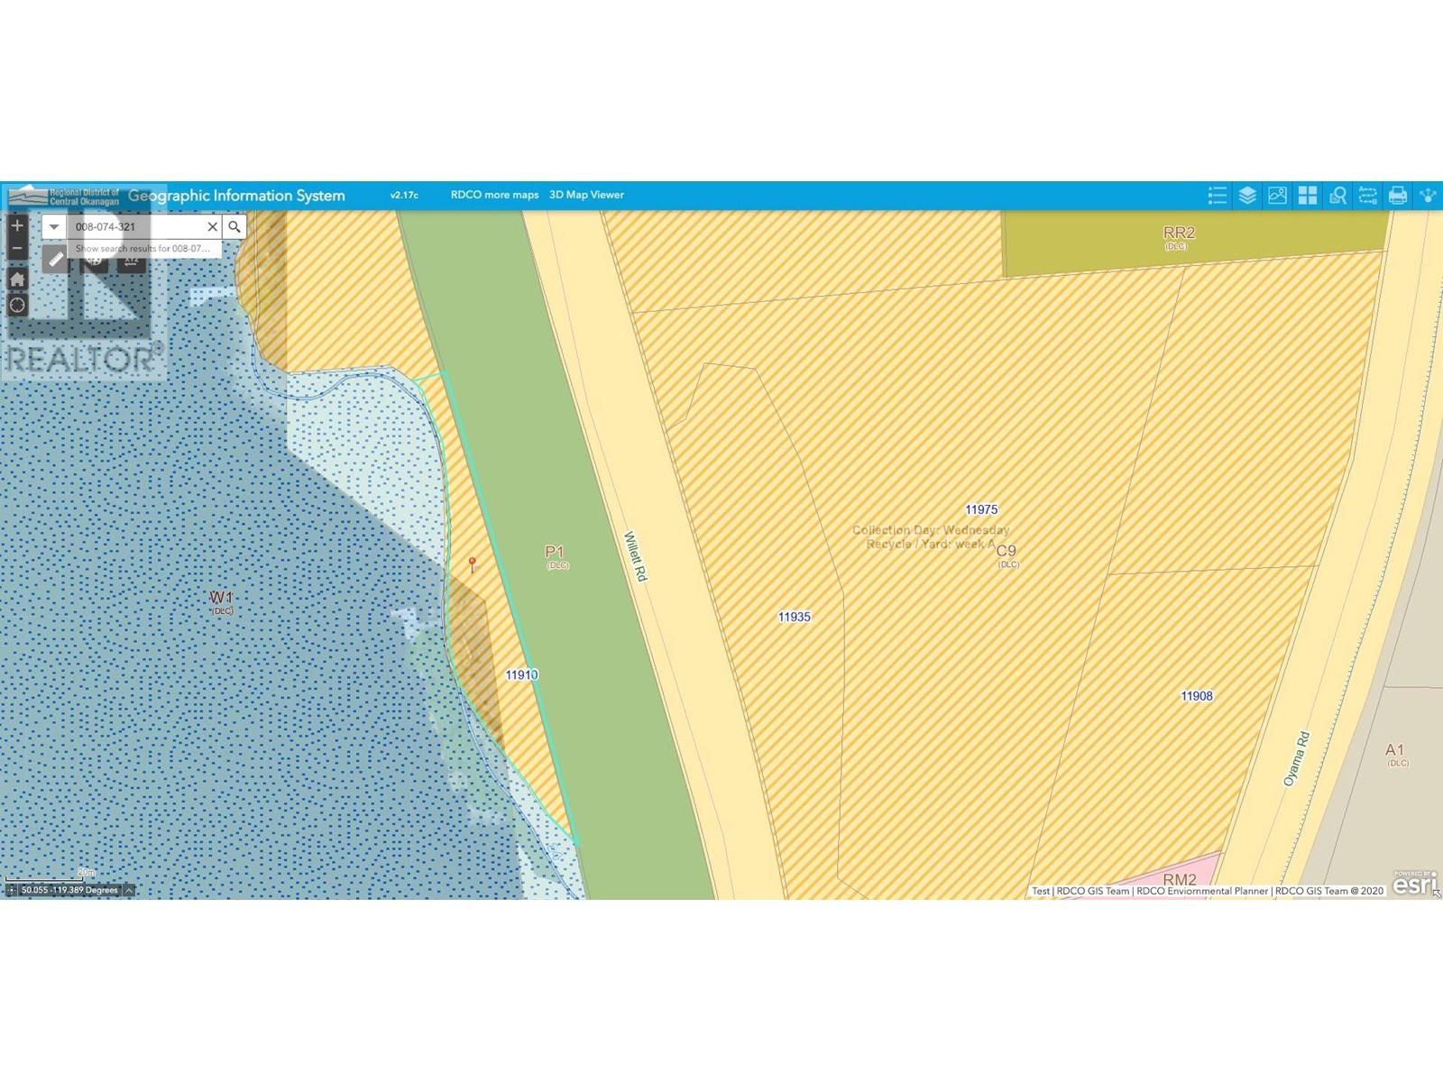
Task: Return to default extent with Home button
Action: pyautogui.click(x=17, y=280)
